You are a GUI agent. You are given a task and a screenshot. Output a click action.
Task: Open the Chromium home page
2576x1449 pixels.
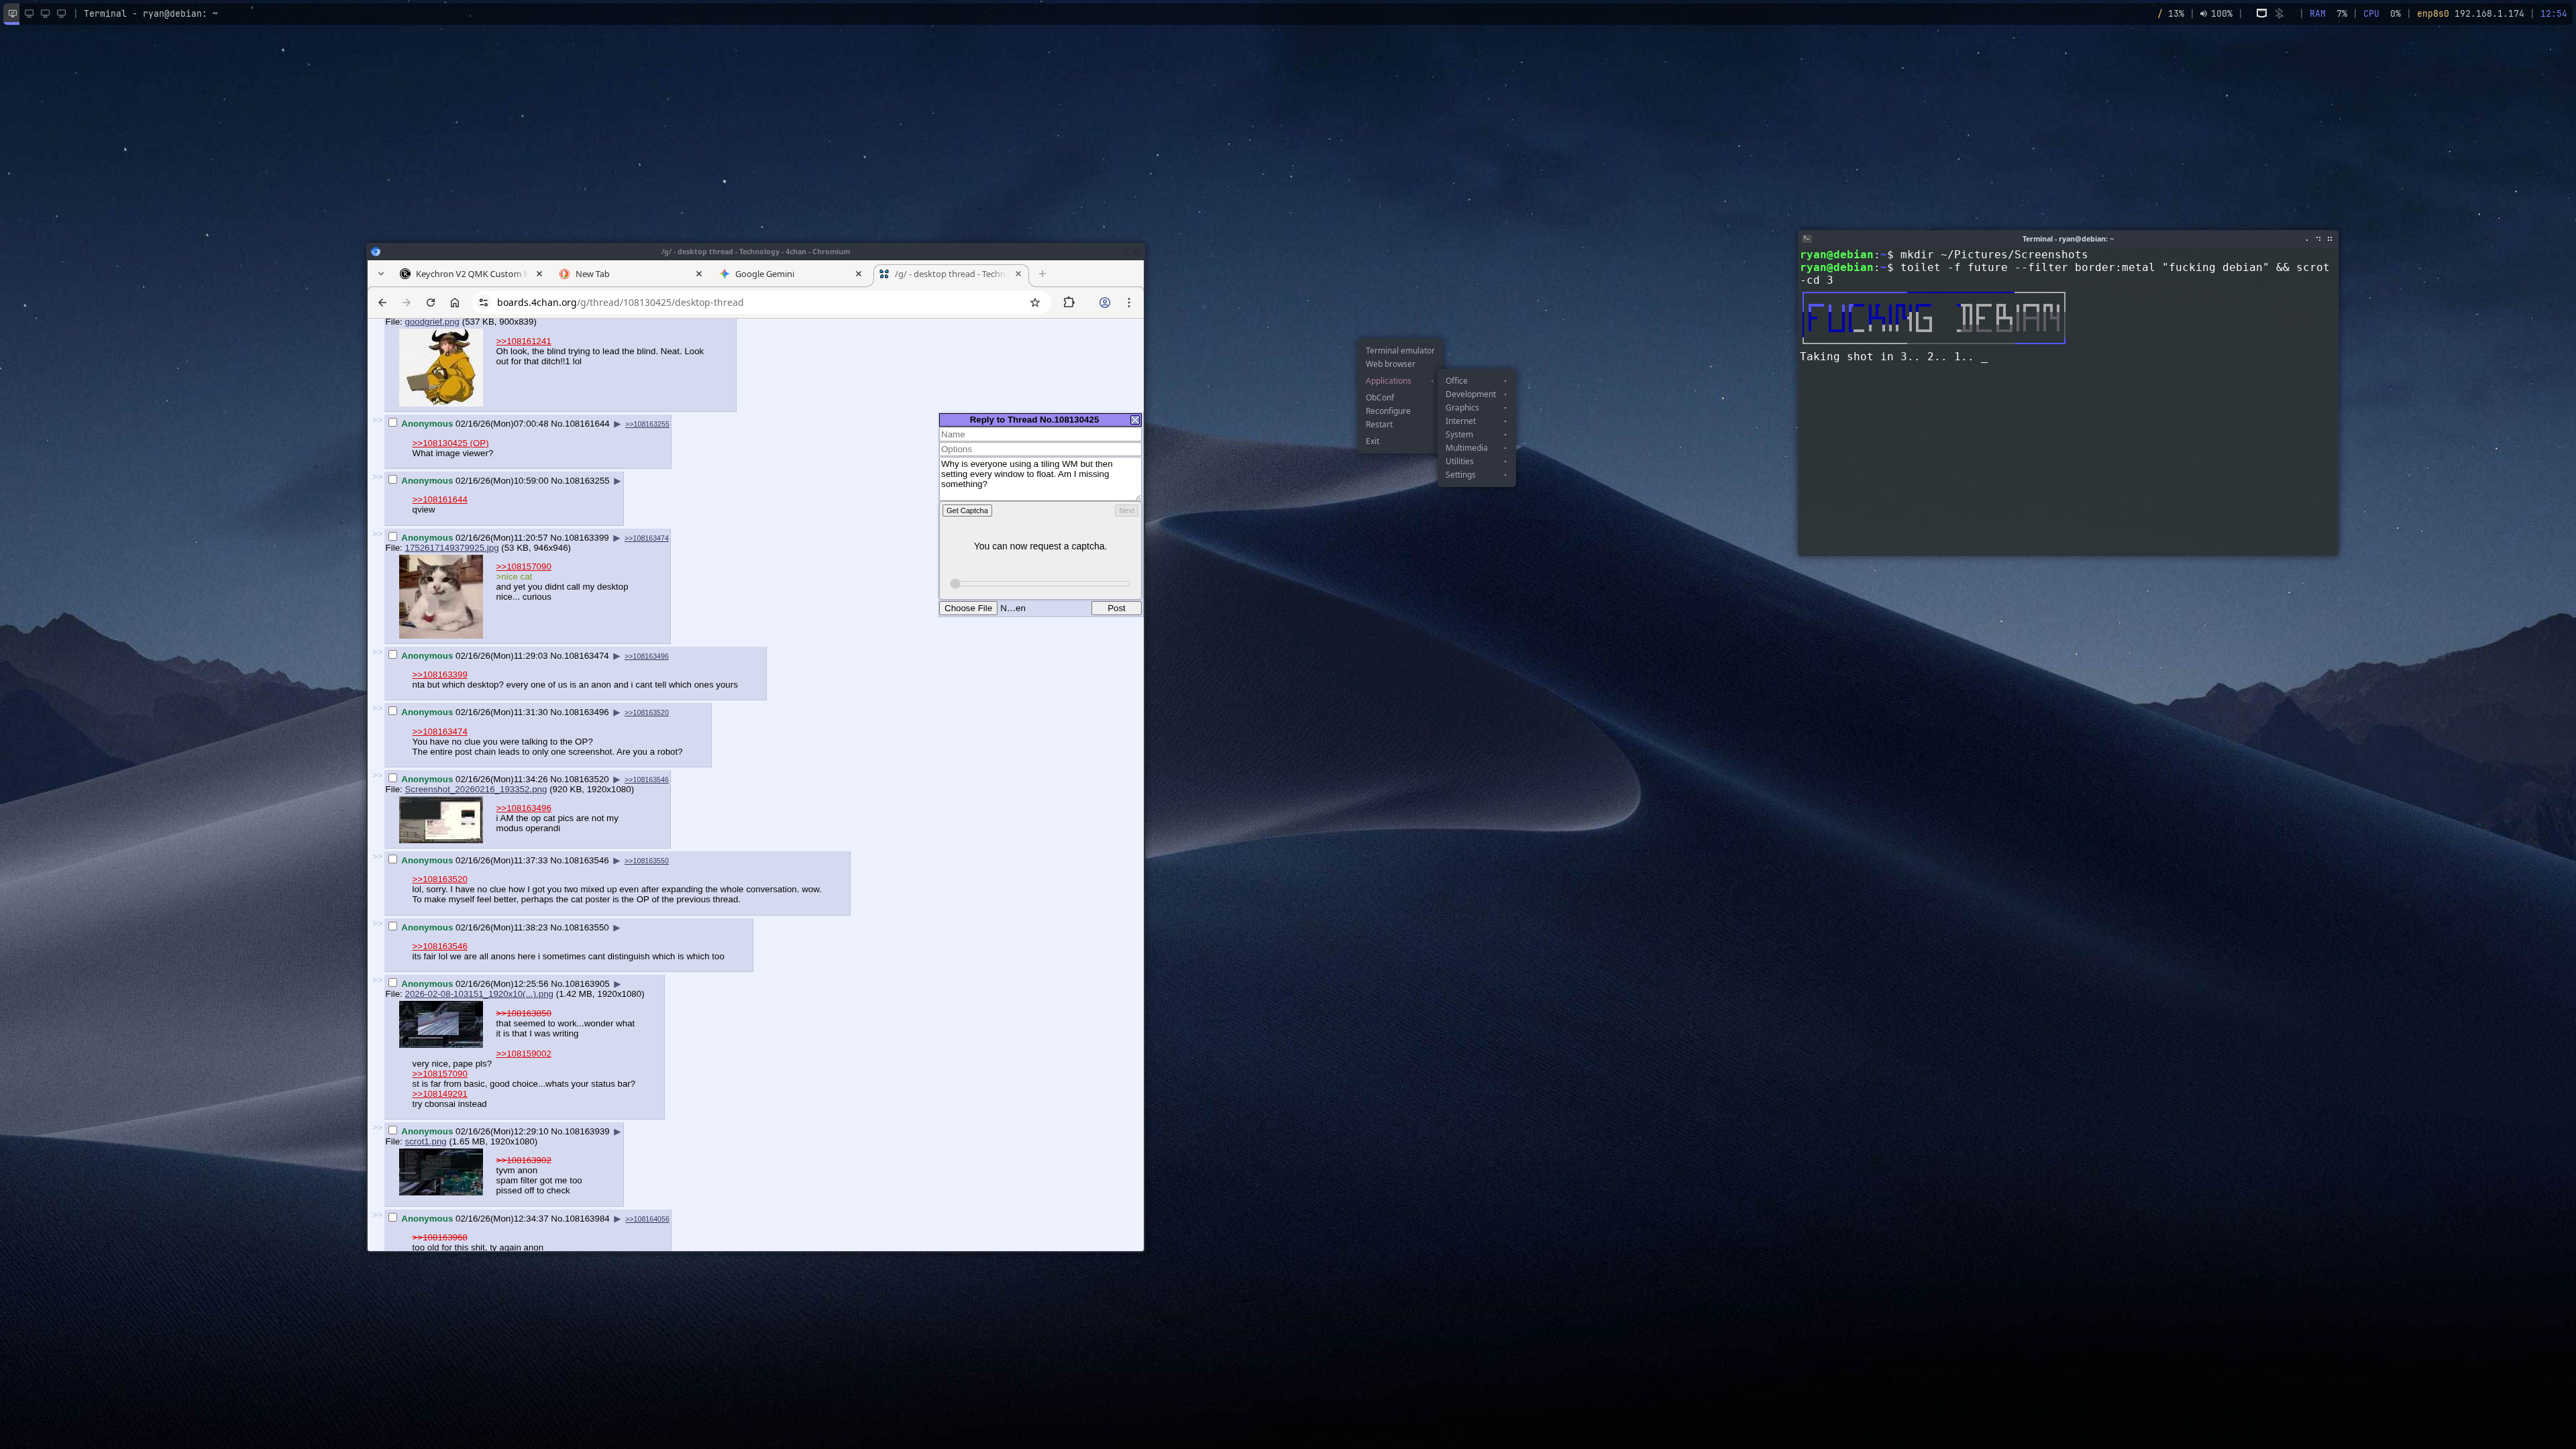click(455, 303)
